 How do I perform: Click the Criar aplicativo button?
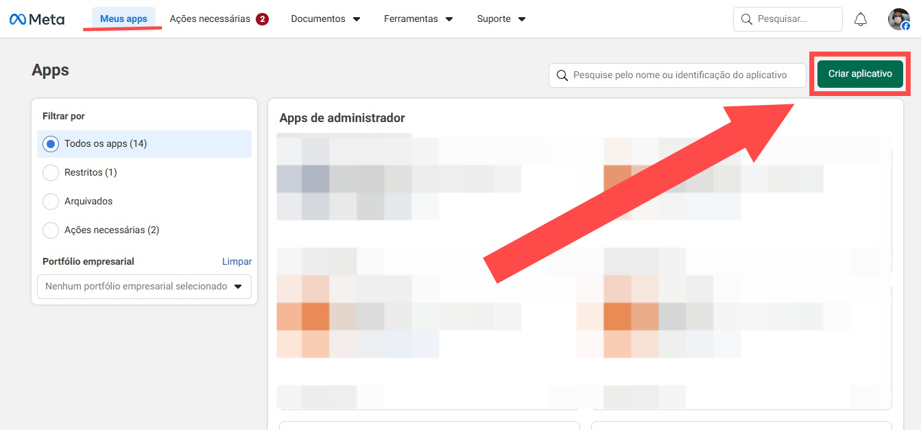[860, 73]
